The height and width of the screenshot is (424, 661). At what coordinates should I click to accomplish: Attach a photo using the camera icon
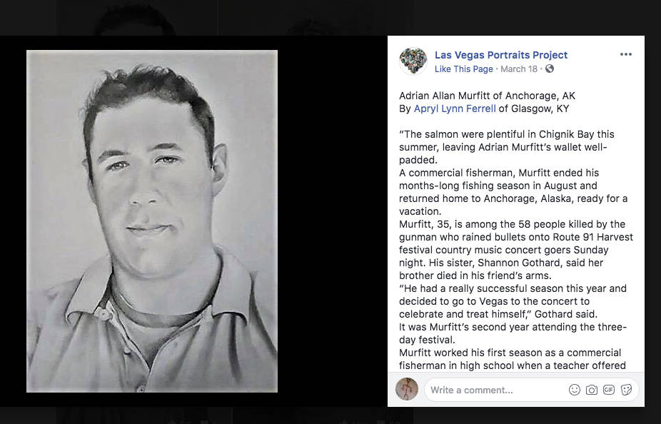pos(592,390)
